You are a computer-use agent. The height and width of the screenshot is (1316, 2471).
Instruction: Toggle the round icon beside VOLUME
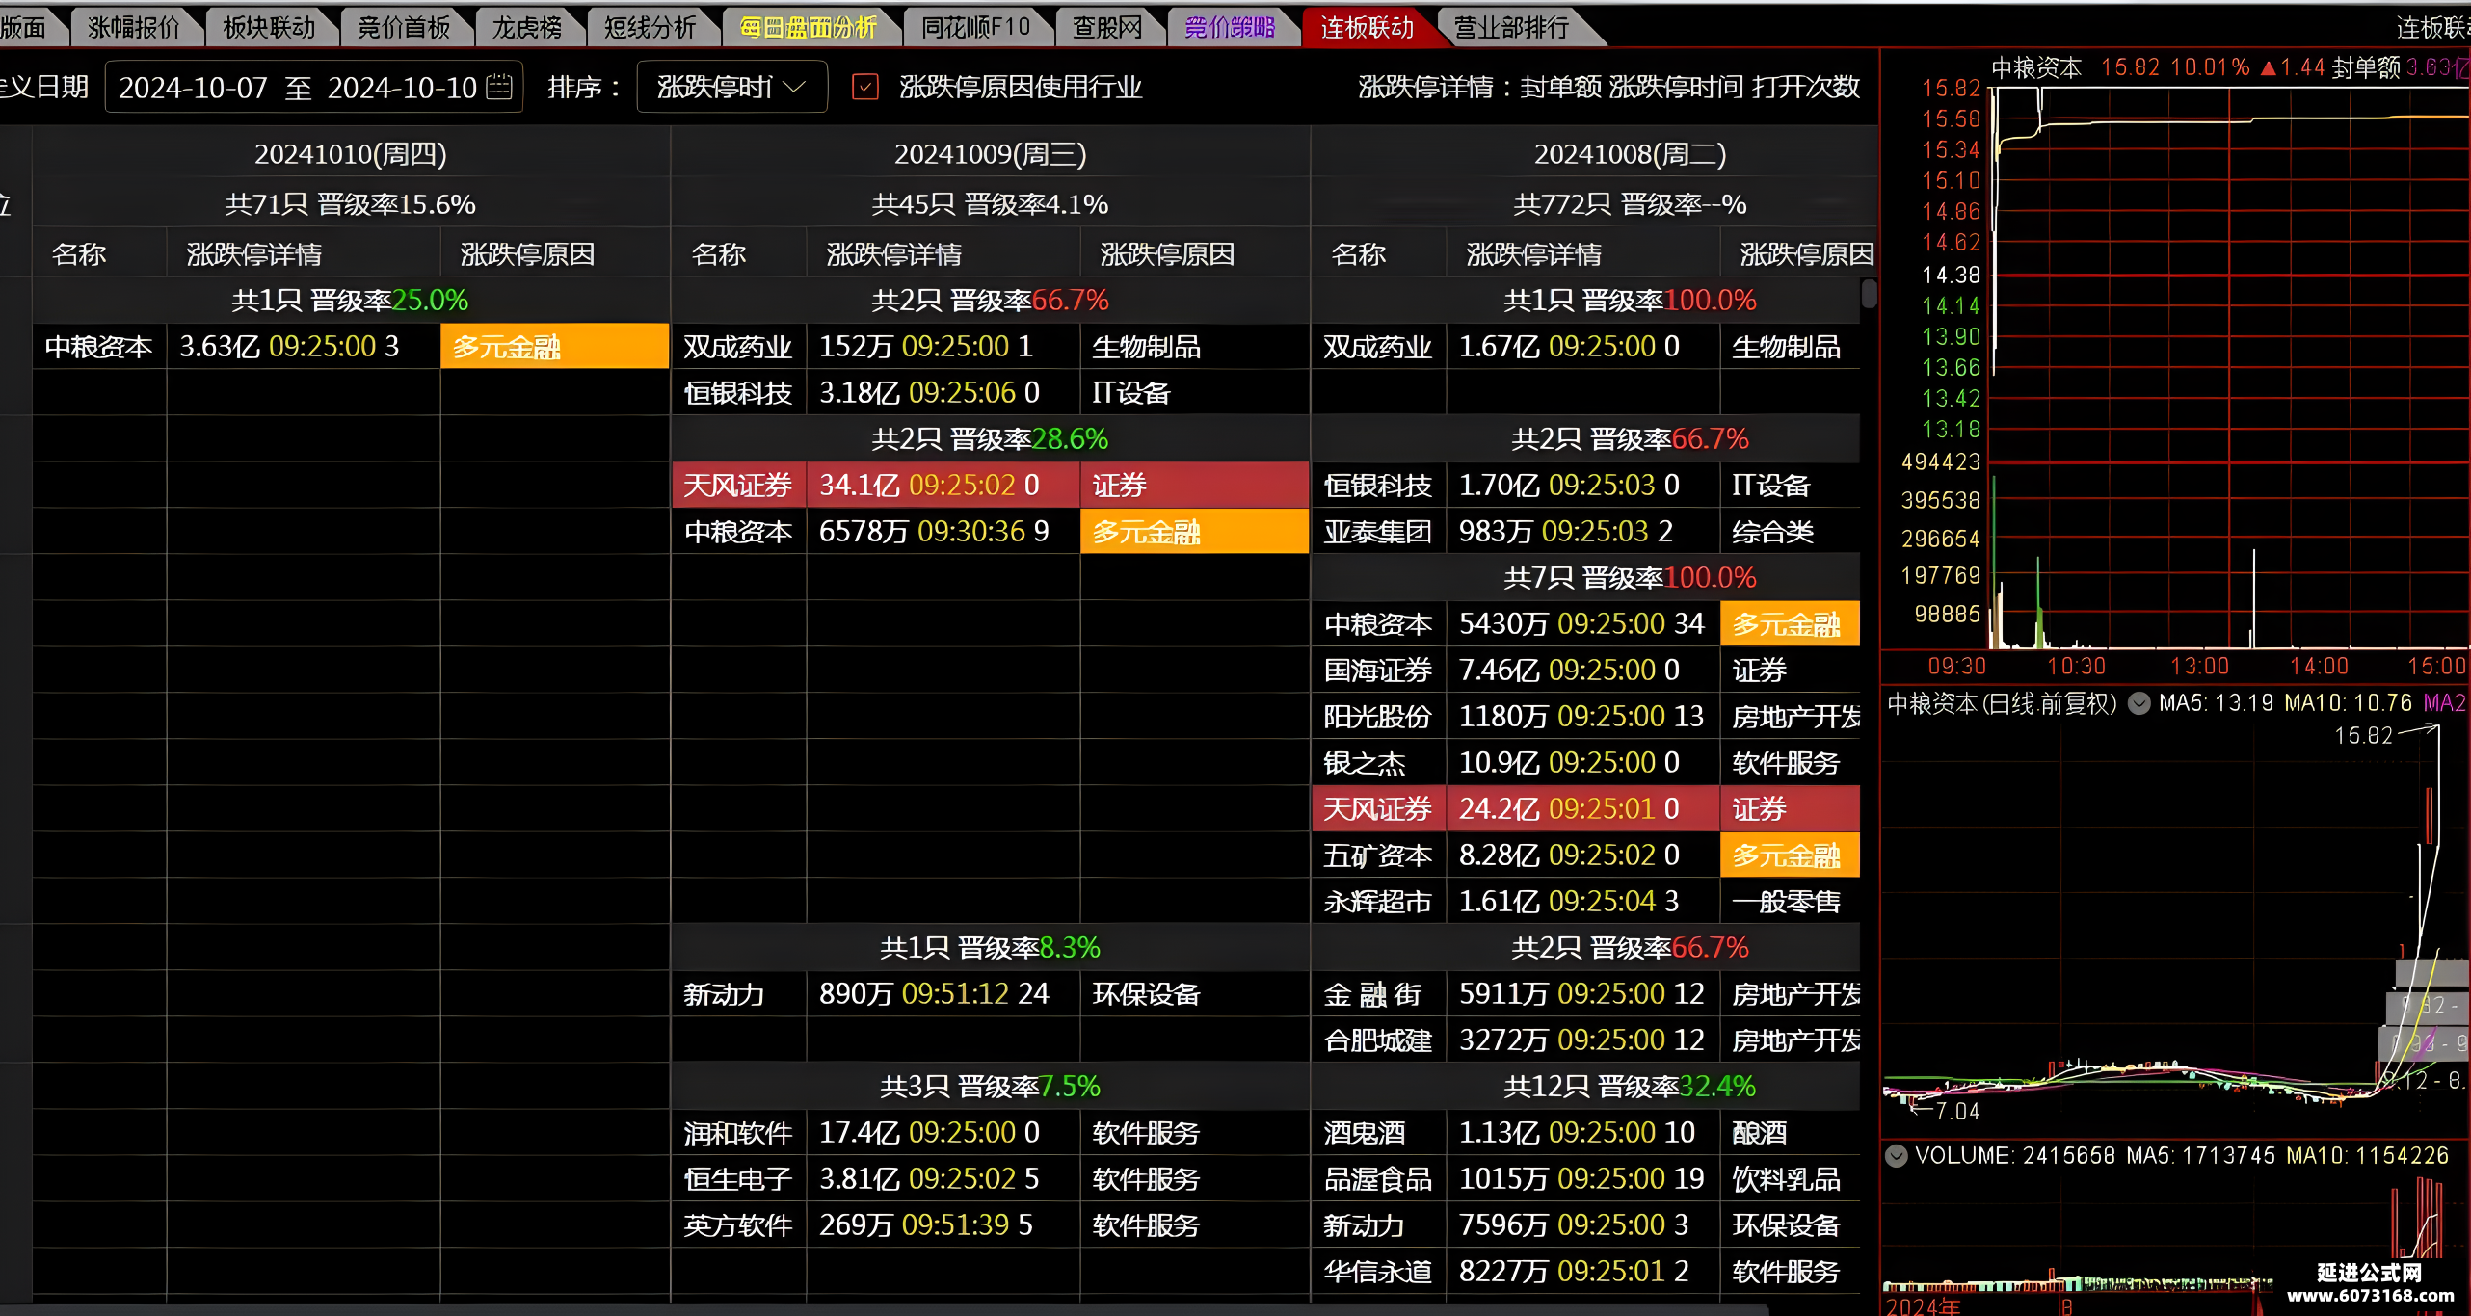pos(1896,1155)
